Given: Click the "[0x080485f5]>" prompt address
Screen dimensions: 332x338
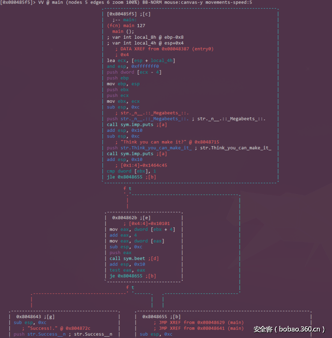Looking at the screenshot, I should click(x=18, y=3).
